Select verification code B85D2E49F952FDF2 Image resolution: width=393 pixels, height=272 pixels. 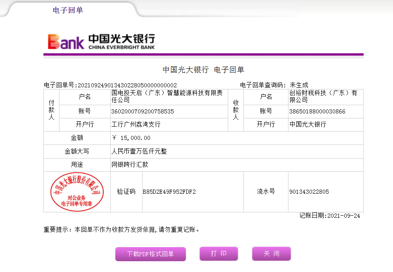click(169, 192)
